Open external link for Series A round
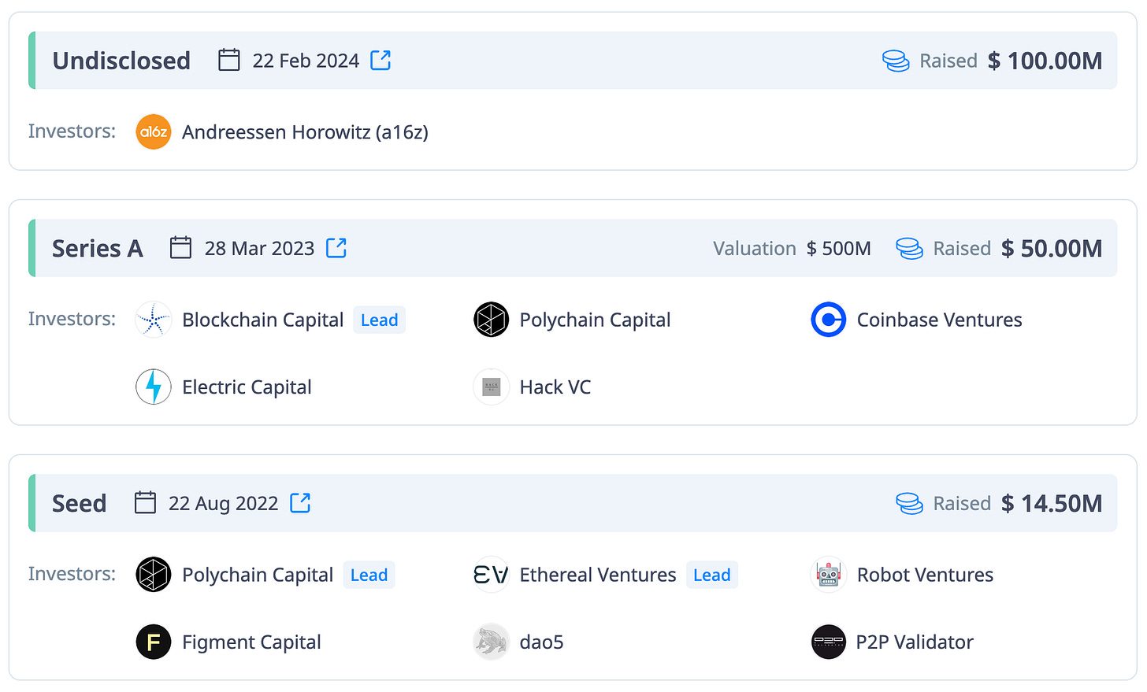Screen dimensions: 1147x692 [x=336, y=247]
